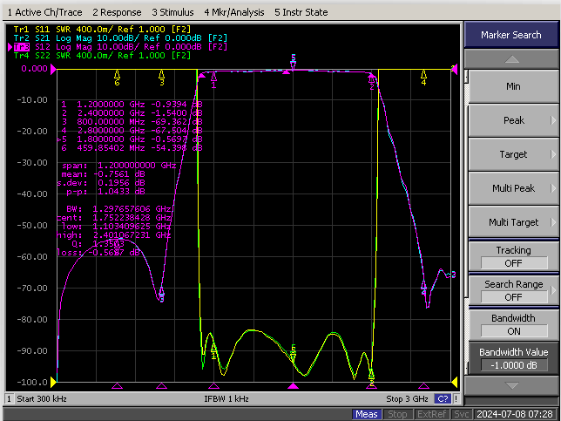Click the Stop status indicator

(397, 415)
